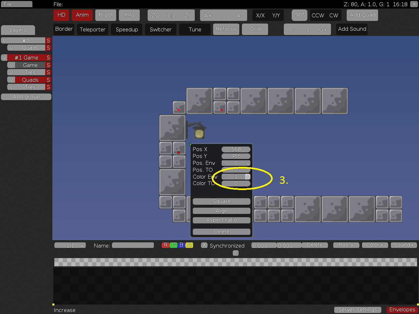Screen dimensions: 419x314
Task: Choose Aspect ratio in the quad popup
Action: (222, 220)
